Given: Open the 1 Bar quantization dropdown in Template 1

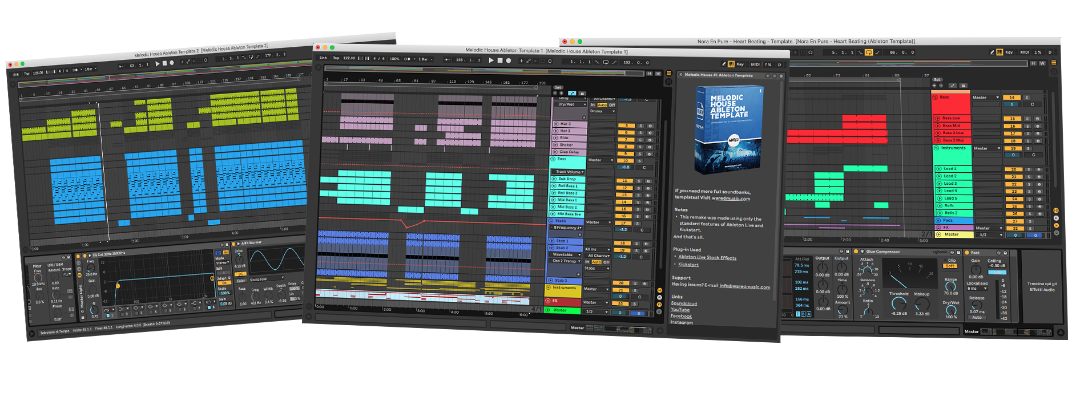Looking at the screenshot, I should (426, 59).
